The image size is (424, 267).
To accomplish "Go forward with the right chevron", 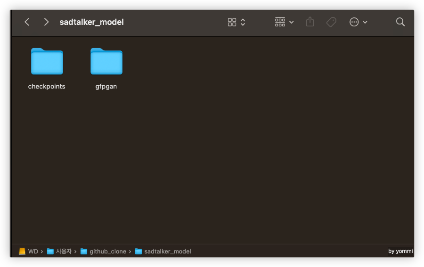I will 46,22.
